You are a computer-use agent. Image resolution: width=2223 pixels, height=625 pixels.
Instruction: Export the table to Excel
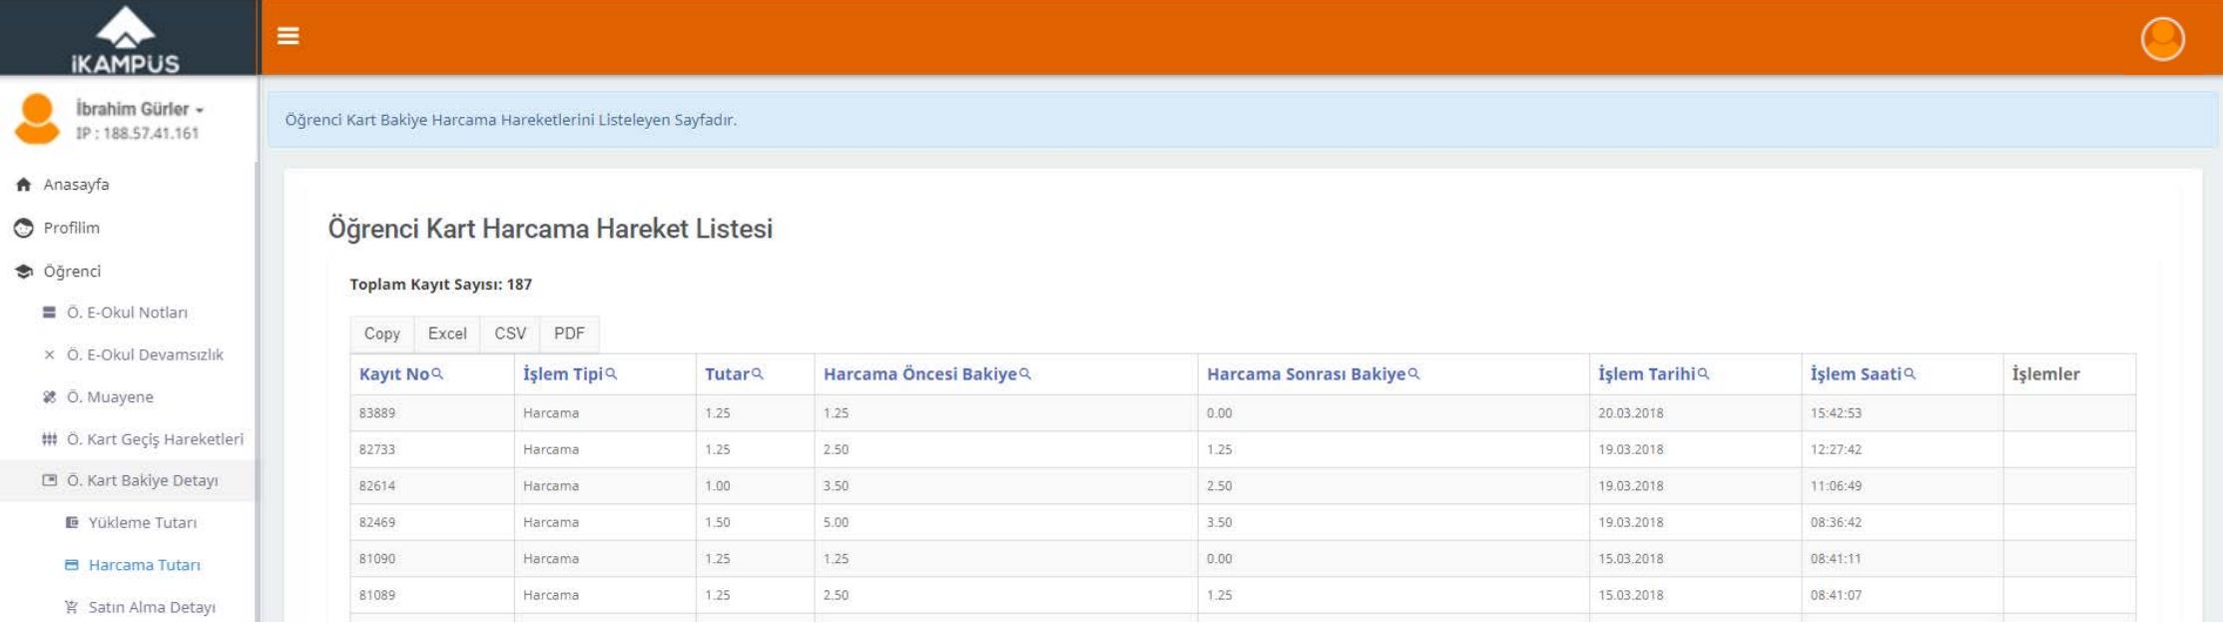coord(447,333)
